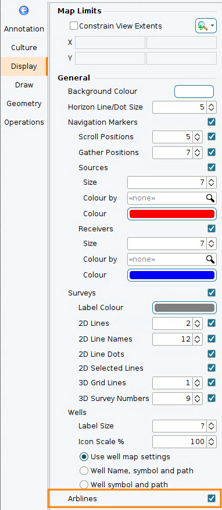Adjust Receivers Size stepper arrows

[x=211, y=243]
